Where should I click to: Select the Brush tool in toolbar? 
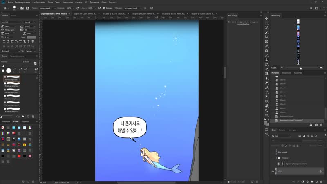coord(267,55)
